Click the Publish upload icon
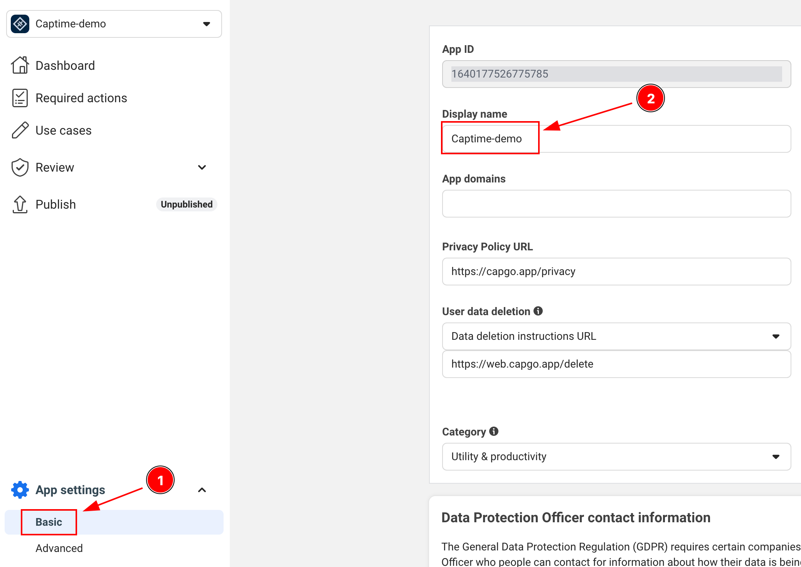This screenshot has height=567, width=801. tap(20, 204)
